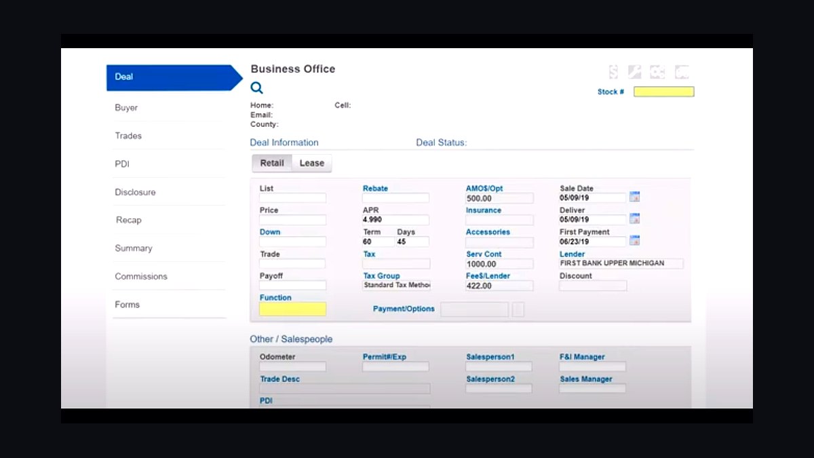Click the Rebate link label
814x458 pixels.
(375, 189)
